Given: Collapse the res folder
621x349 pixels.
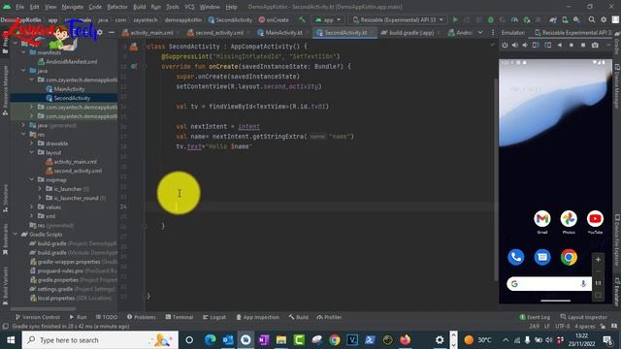Looking at the screenshot, I should pyautogui.click(x=23, y=134).
